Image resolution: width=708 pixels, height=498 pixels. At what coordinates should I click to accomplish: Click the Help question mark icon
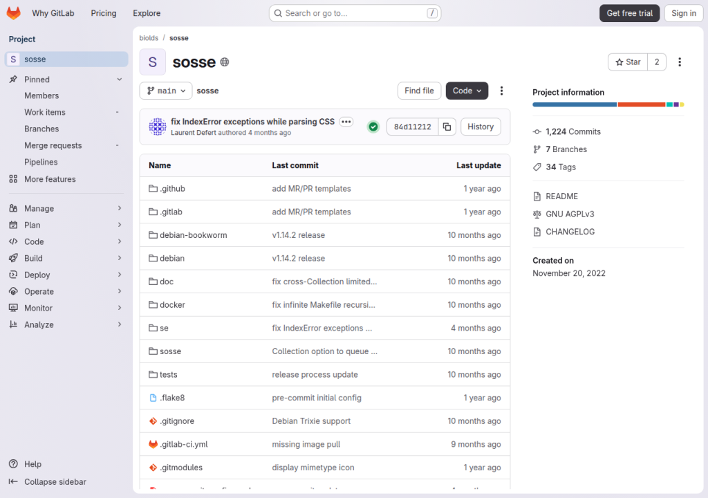point(13,464)
